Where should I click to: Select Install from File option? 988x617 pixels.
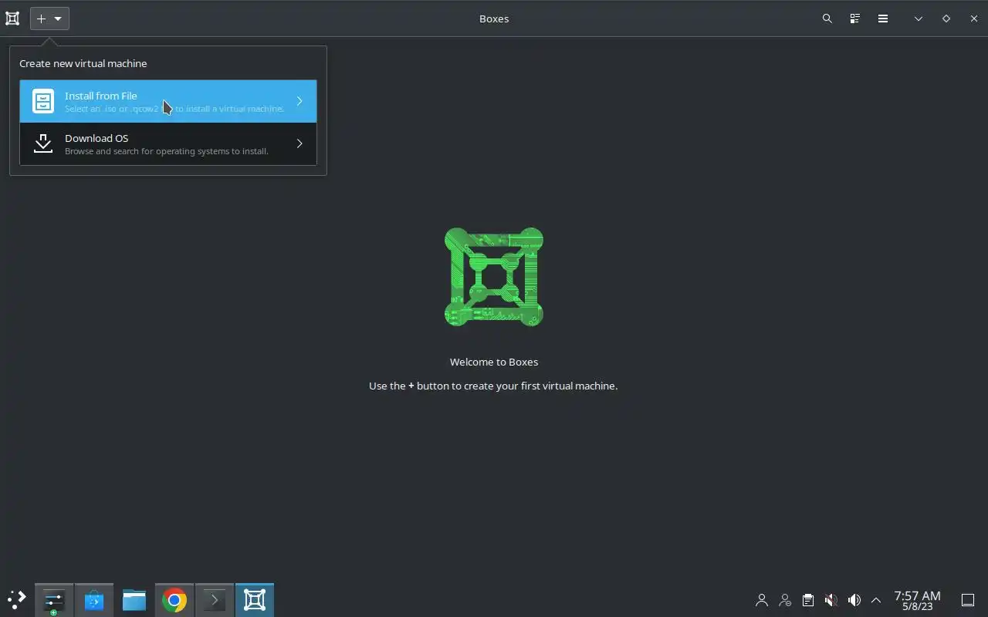click(168, 101)
